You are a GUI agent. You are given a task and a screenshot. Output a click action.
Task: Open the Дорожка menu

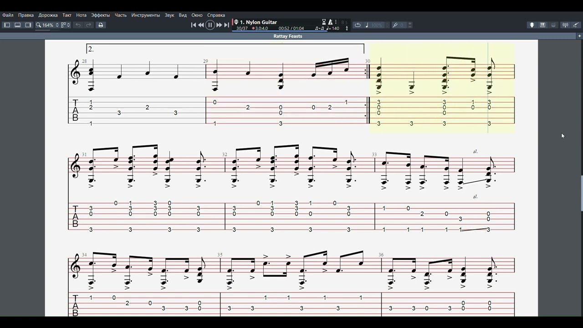[48, 15]
